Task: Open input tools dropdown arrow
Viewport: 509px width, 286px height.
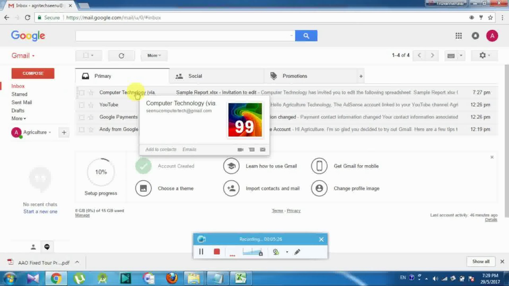Action: [461, 56]
